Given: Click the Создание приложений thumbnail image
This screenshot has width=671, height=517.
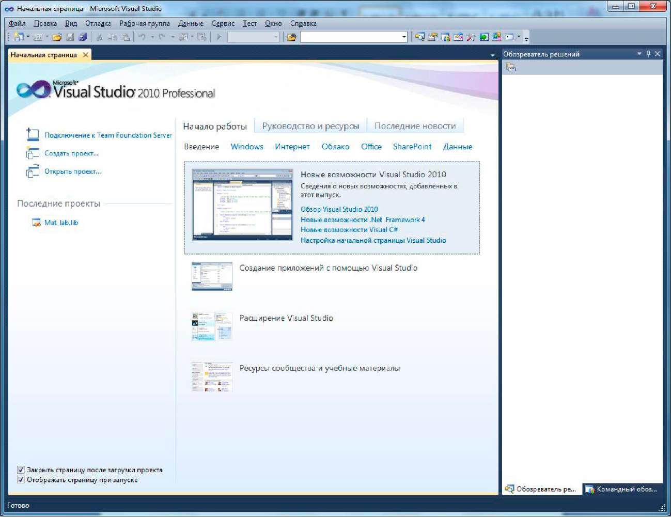Looking at the screenshot, I should point(212,276).
